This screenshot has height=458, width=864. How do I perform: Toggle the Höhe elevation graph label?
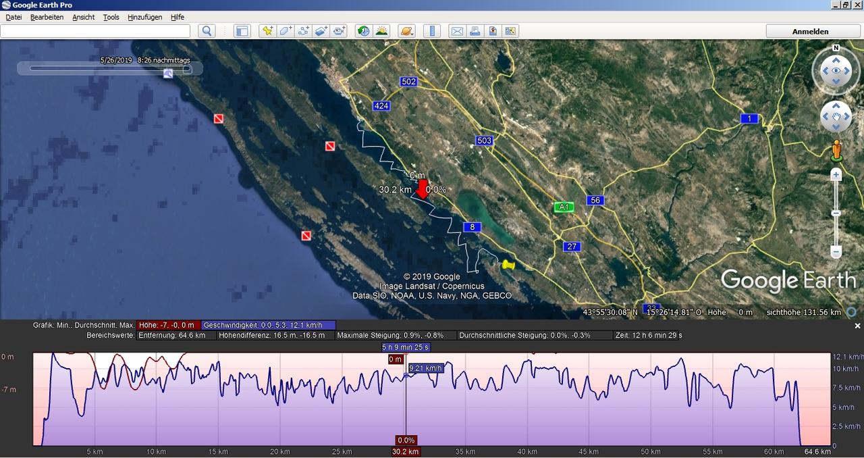pos(168,325)
